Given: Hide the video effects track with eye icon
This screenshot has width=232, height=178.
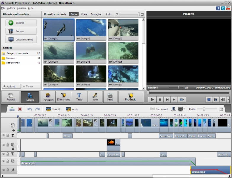Looking at the screenshot, I should (x=4, y=136).
